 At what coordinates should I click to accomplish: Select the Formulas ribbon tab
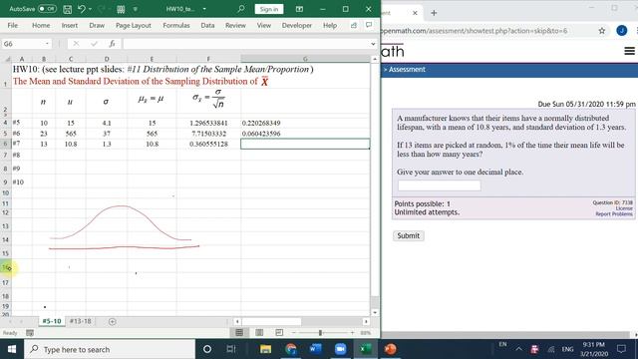pyautogui.click(x=176, y=25)
